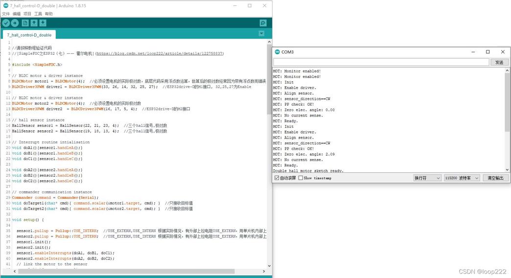511x278 pixels.
Task: Click 'void doA1()' interrupt line
Action: (x=47, y=148)
